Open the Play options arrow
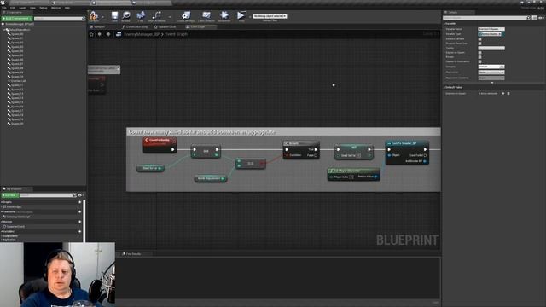Viewport: 546px width, 307px height. point(250,17)
